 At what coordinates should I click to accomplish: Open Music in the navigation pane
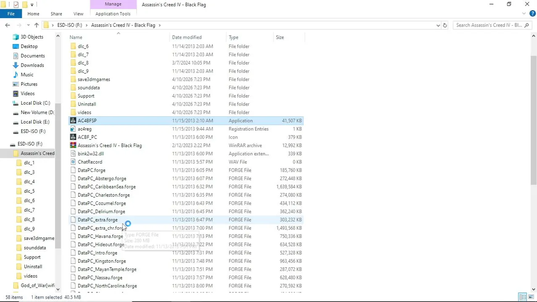[x=27, y=75]
